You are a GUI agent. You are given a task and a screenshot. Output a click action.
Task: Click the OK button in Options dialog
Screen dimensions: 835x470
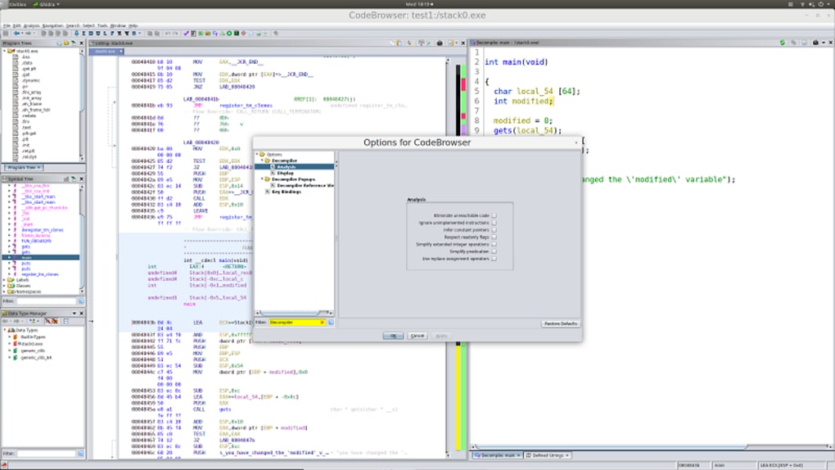pos(393,336)
